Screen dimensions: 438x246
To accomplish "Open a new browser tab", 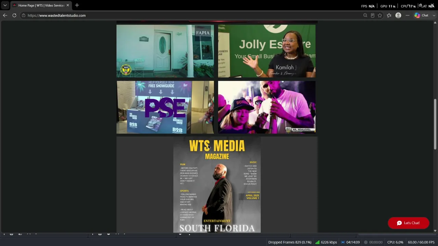I will click(x=77, y=5).
